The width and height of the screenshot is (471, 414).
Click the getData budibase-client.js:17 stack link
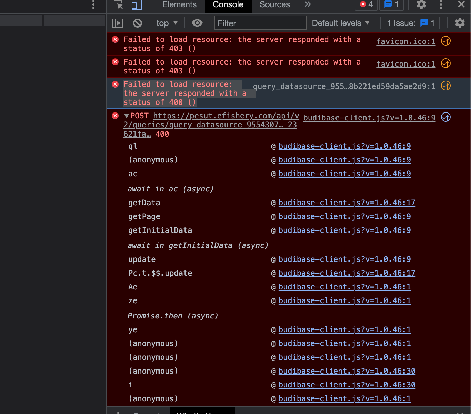point(347,203)
